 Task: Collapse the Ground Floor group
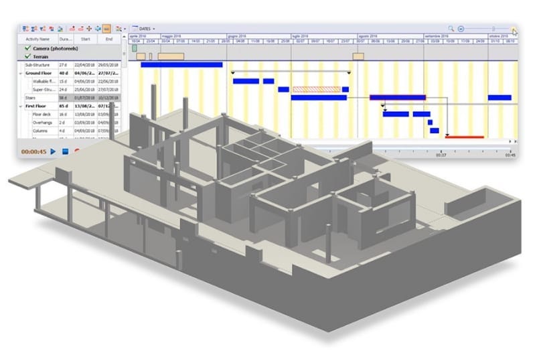pos(21,73)
